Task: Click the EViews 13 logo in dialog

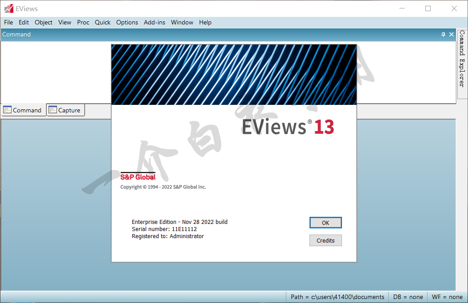Action: [288, 127]
